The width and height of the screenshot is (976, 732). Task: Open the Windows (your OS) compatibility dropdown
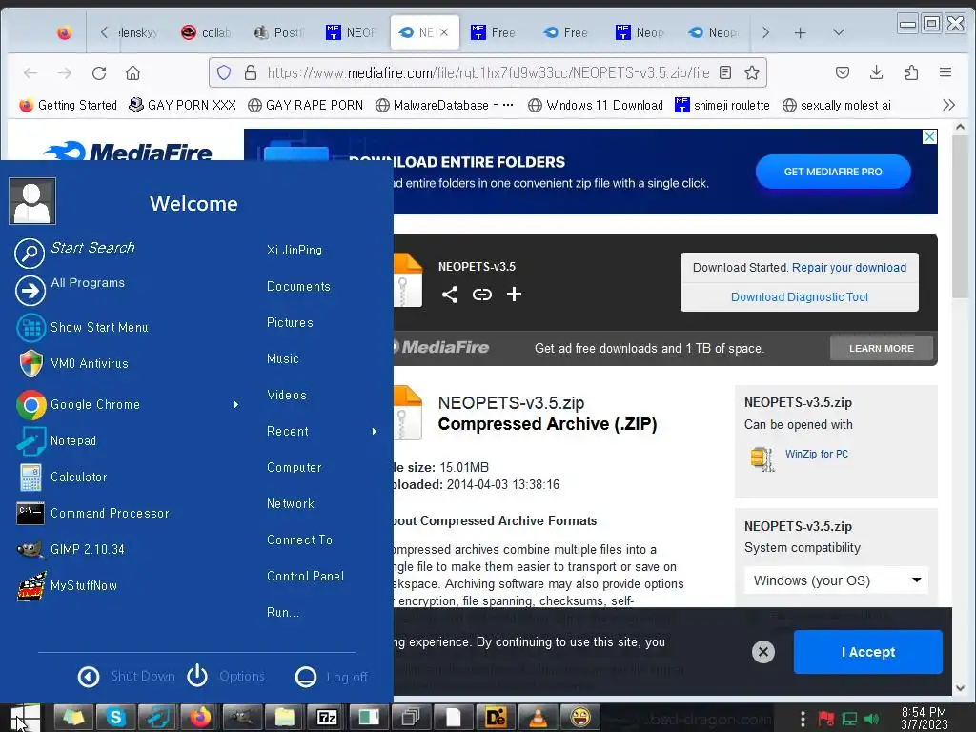coord(836,580)
